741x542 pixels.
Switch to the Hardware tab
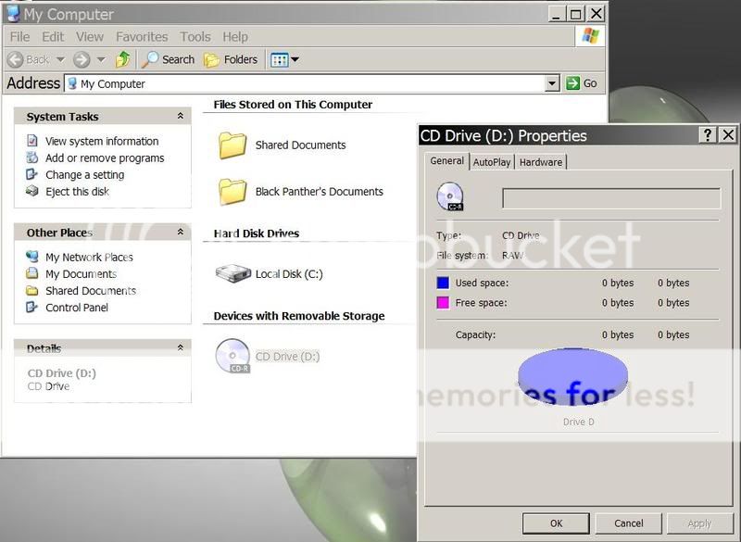point(540,162)
